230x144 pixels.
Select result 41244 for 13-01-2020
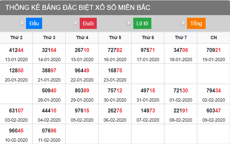[x=16, y=50]
